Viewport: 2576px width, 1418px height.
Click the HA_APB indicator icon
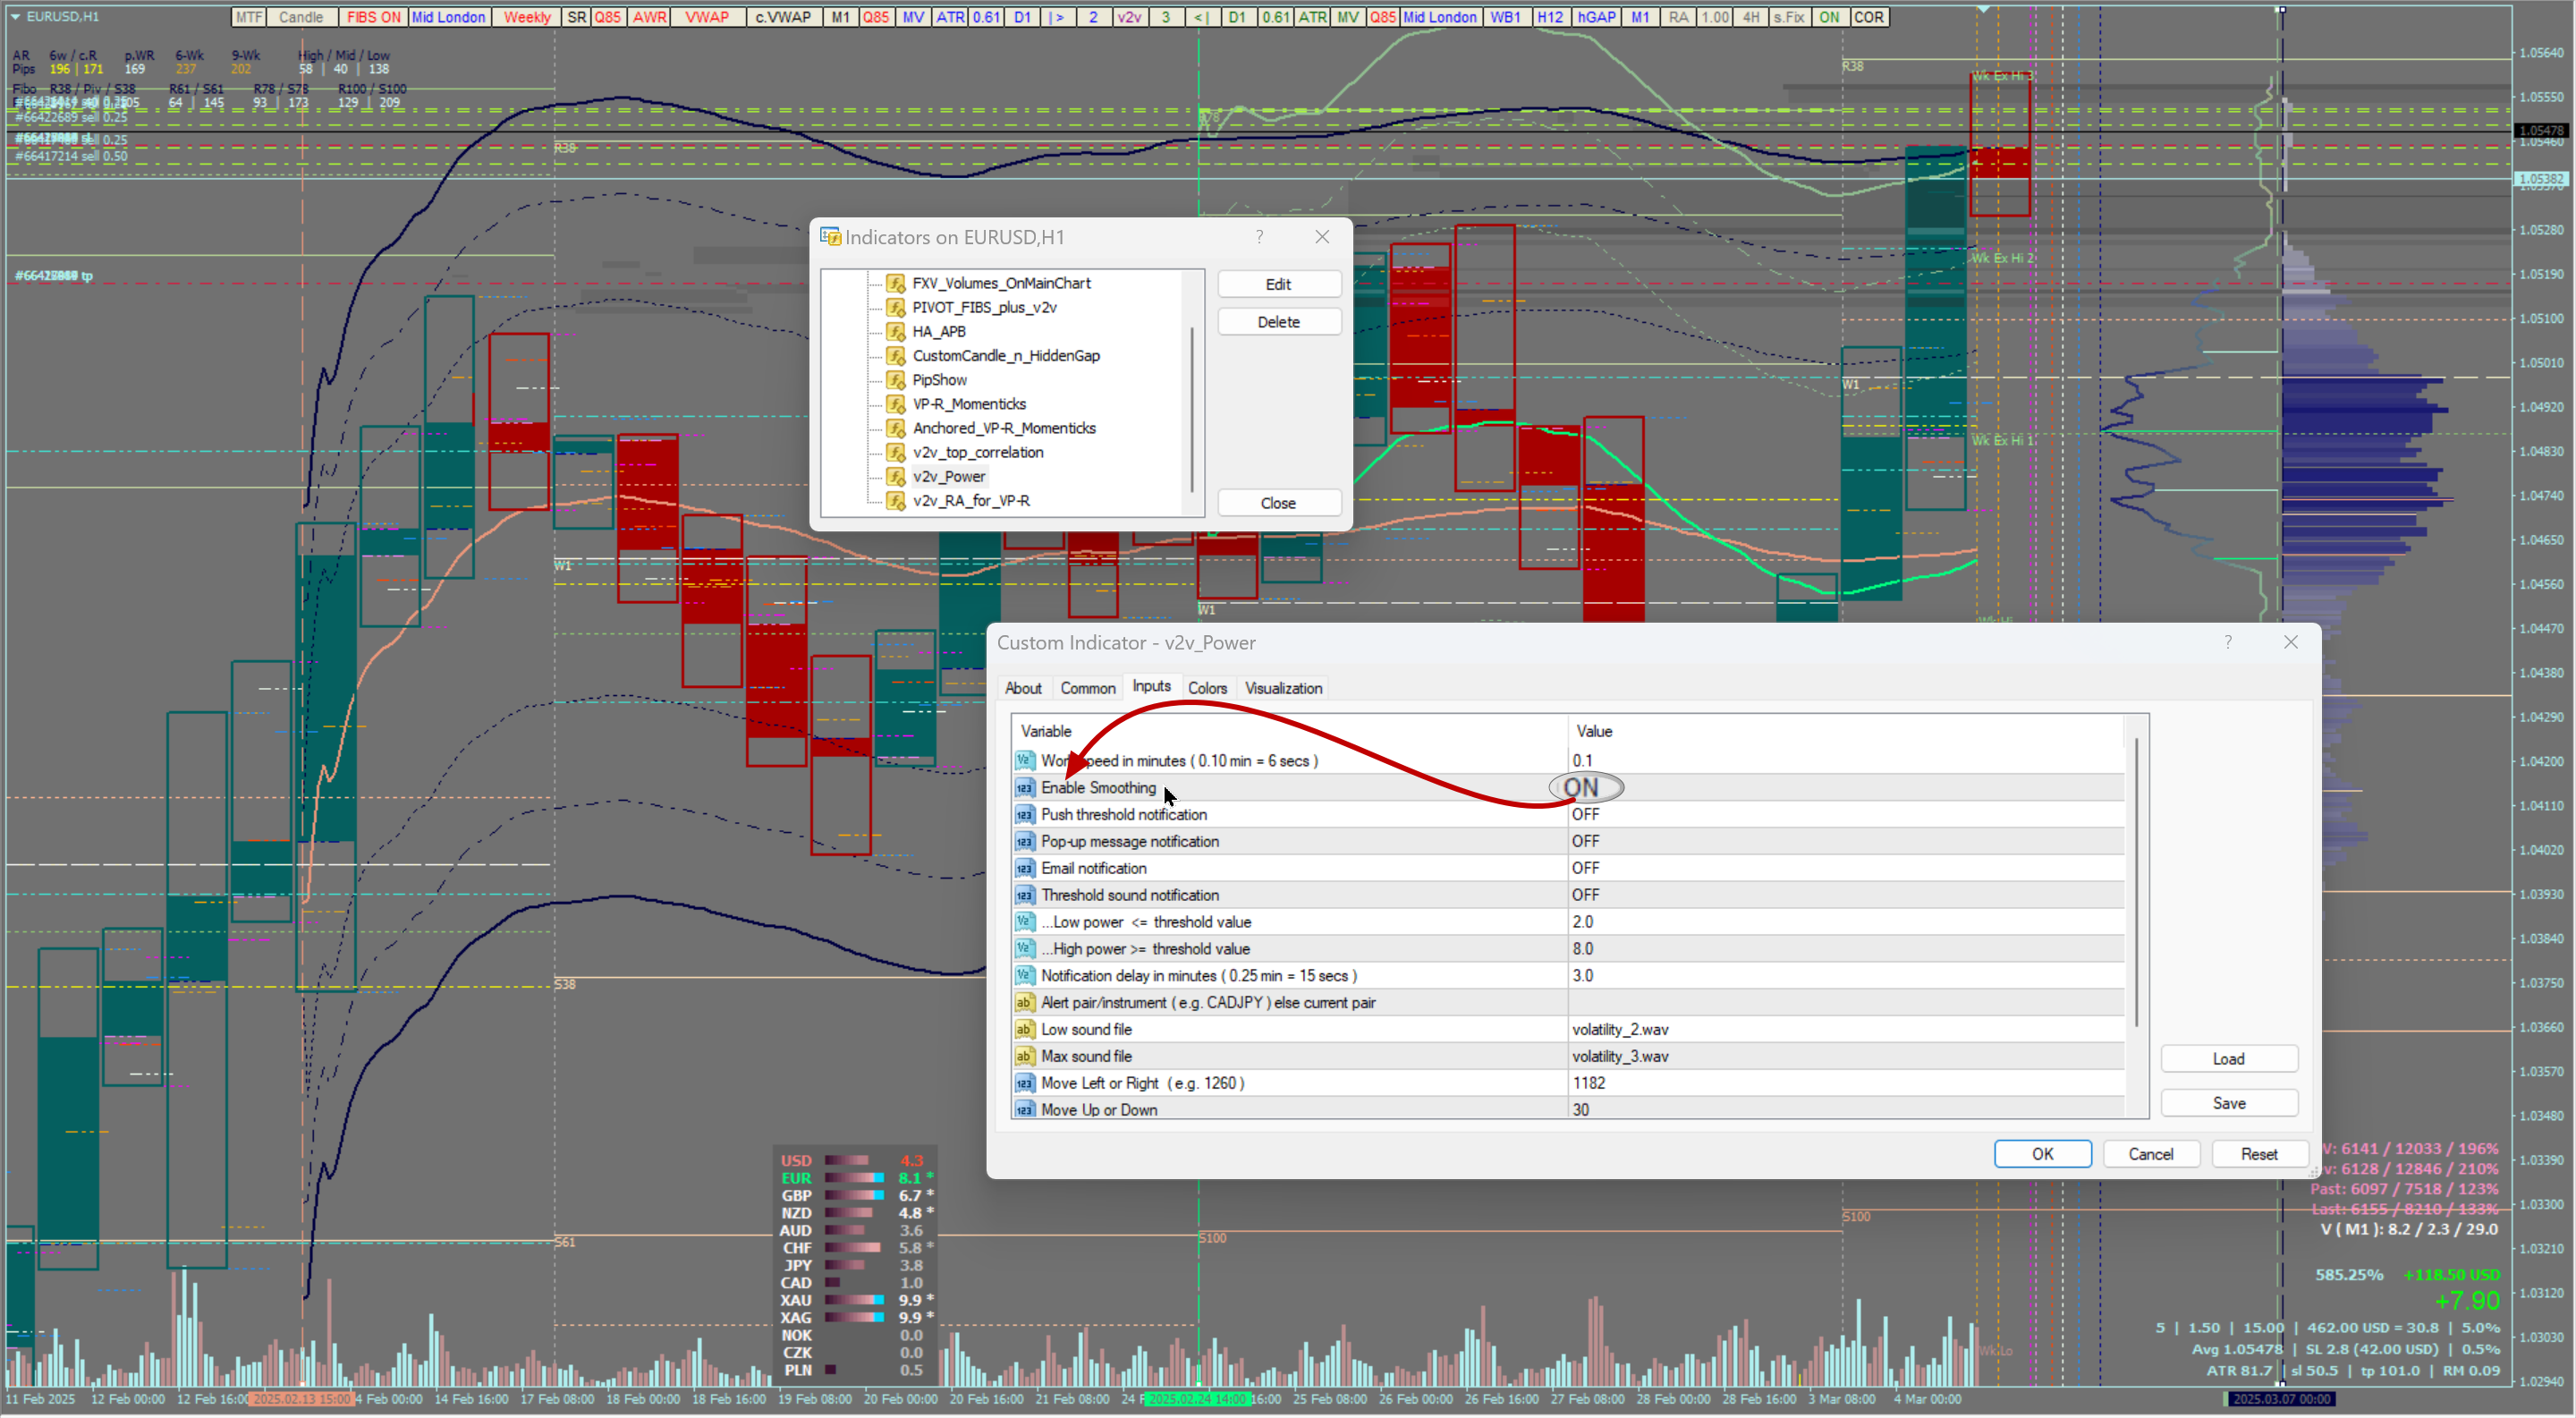click(x=896, y=332)
